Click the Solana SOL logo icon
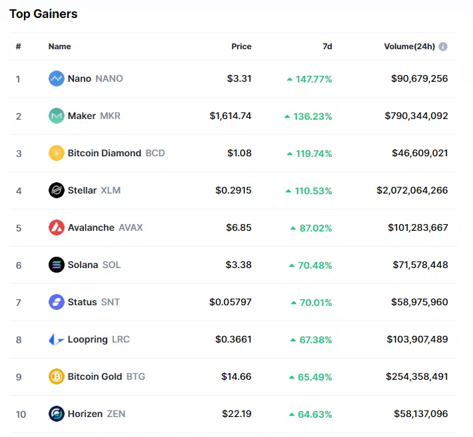 click(x=57, y=265)
